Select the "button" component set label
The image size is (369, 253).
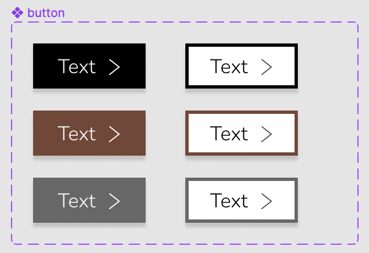tap(46, 13)
